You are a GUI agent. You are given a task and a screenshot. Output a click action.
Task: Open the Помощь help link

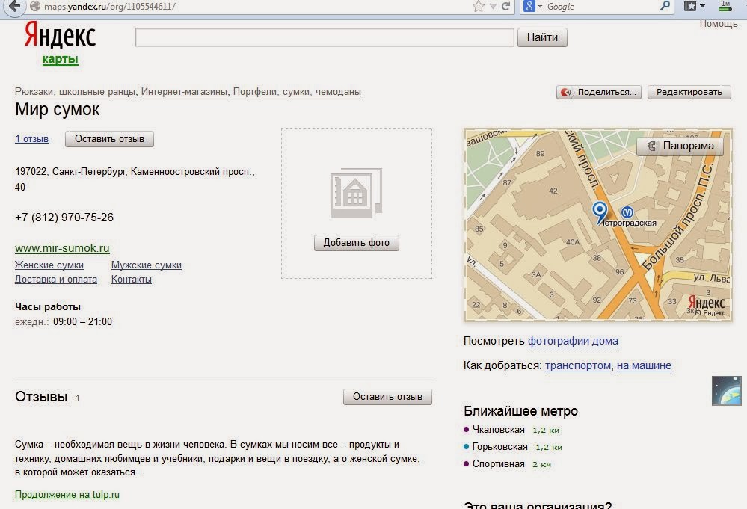point(718,24)
